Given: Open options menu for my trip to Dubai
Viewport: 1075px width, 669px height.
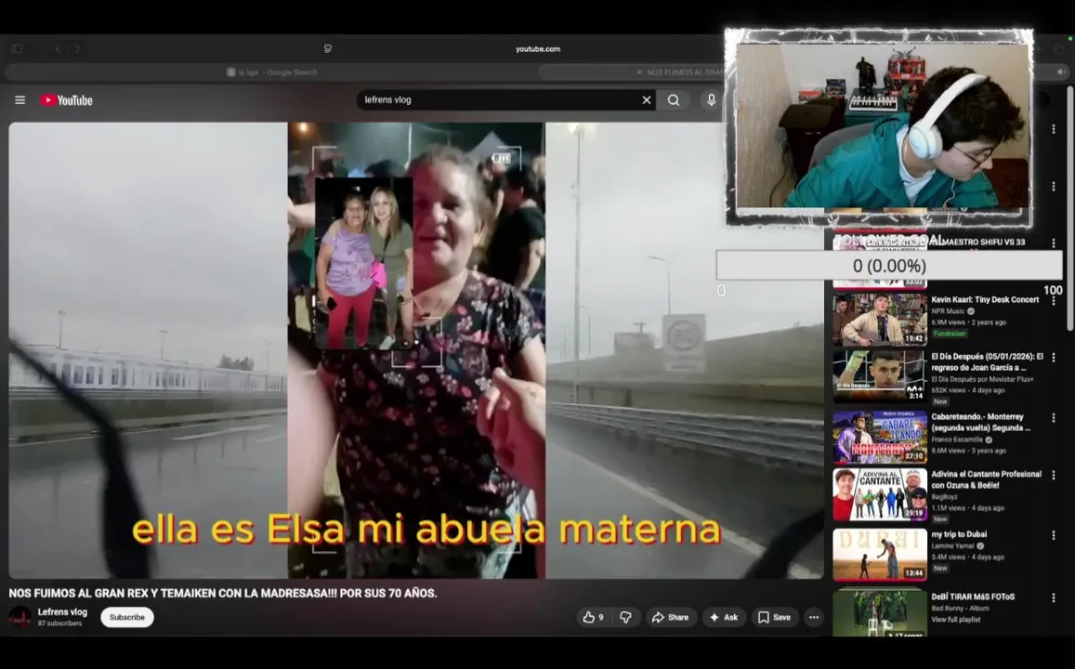Looking at the screenshot, I should tap(1054, 535).
